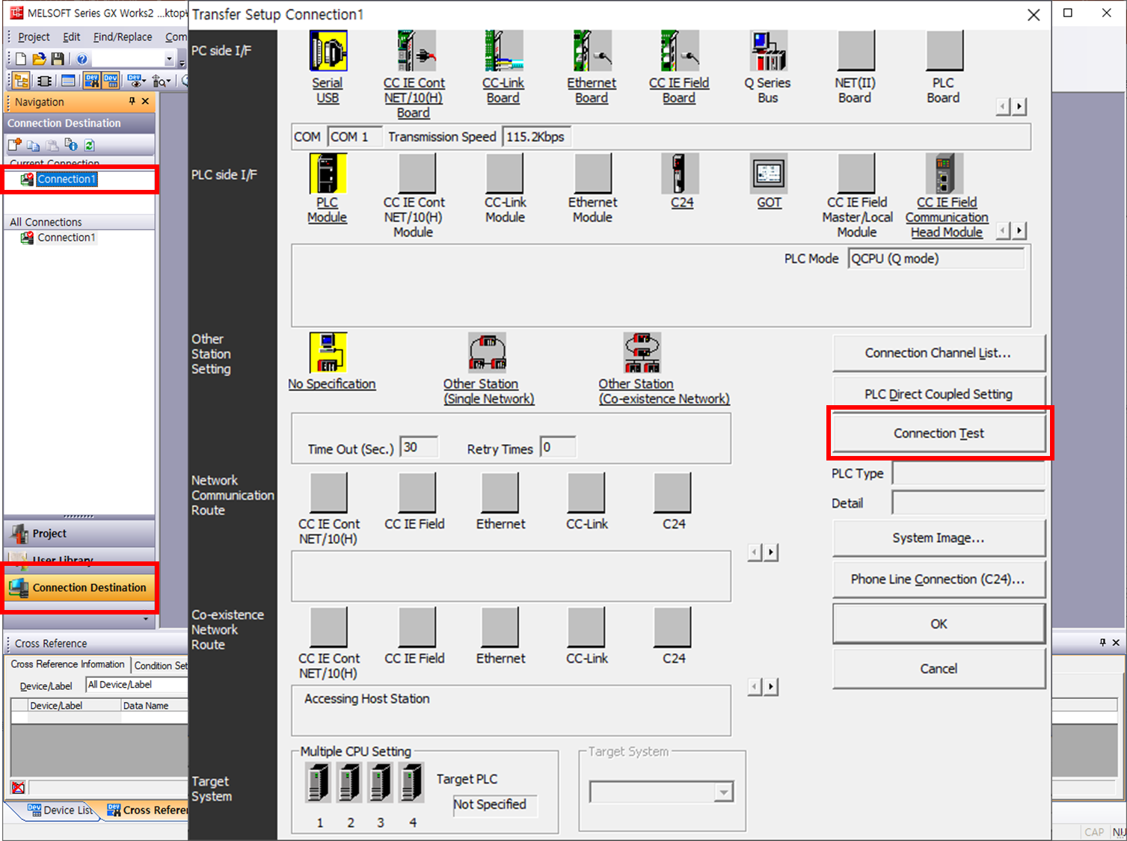The height and width of the screenshot is (841, 1127).
Task: Open System Image dialog
Action: point(939,538)
